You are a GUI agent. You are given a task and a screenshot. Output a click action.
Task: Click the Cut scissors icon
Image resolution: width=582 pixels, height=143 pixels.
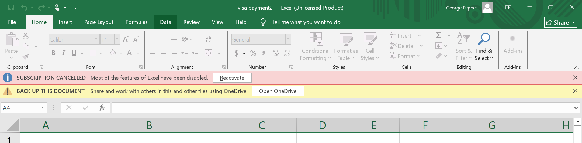click(26, 36)
